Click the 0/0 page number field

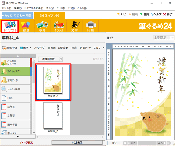(x=114, y=143)
